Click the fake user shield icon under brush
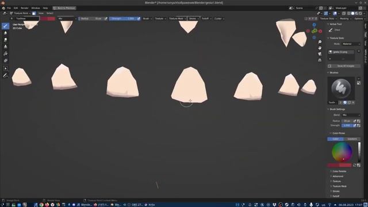368x207 pixels. click(x=345, y=102)
